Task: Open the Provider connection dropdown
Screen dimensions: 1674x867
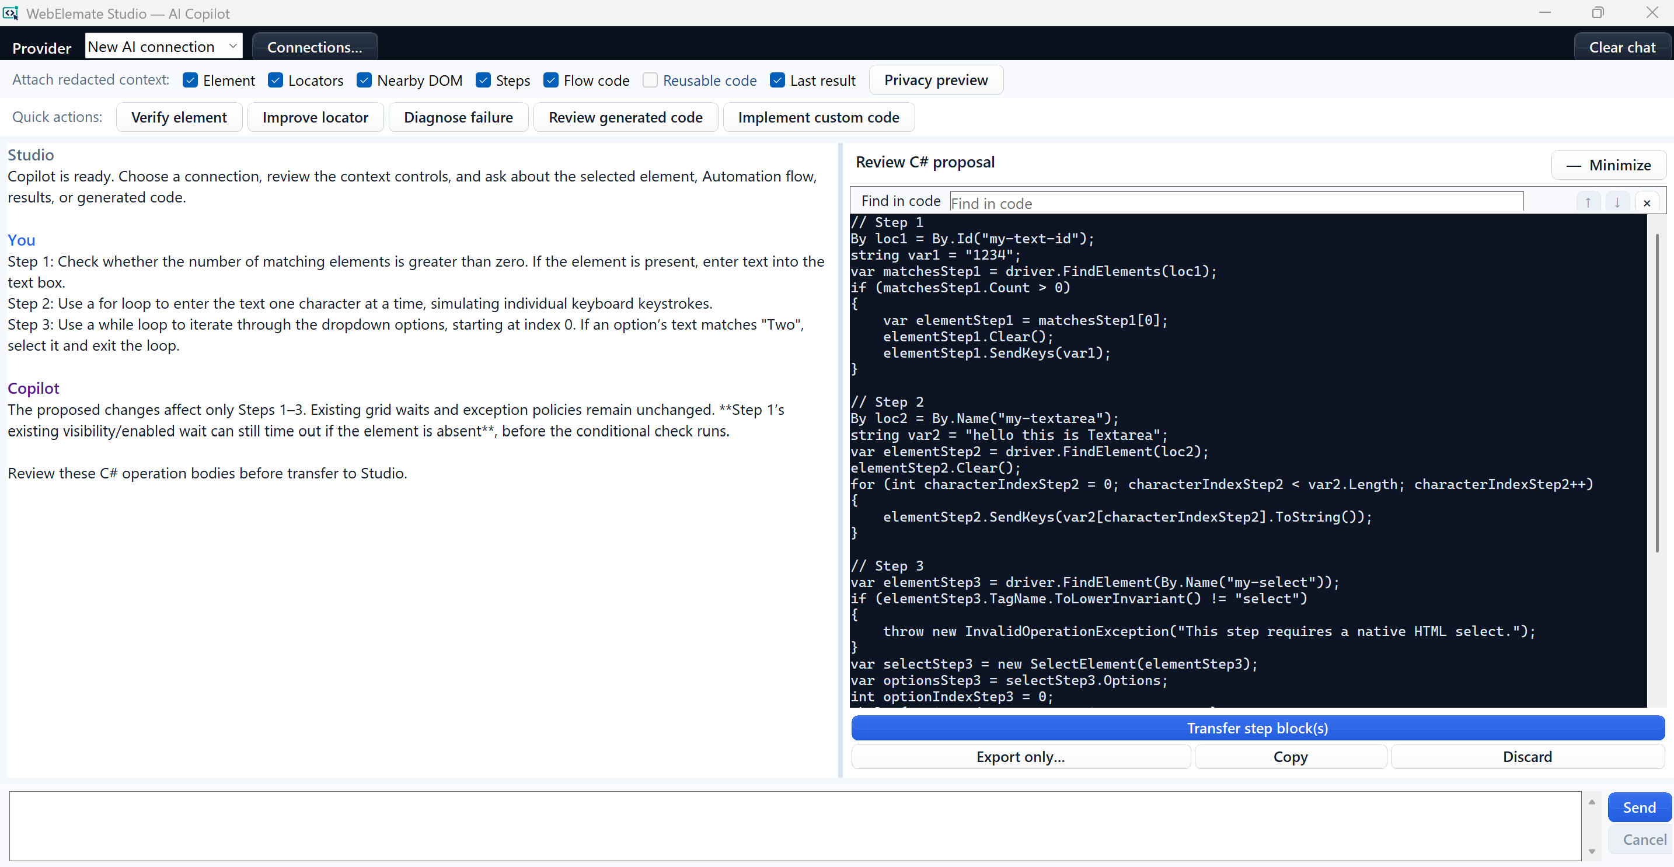Action: [x=164, y=46]
